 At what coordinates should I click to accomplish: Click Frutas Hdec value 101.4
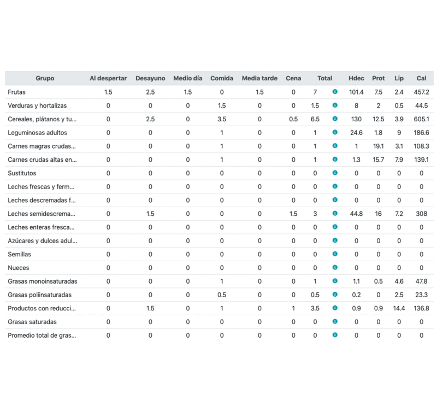356,92
